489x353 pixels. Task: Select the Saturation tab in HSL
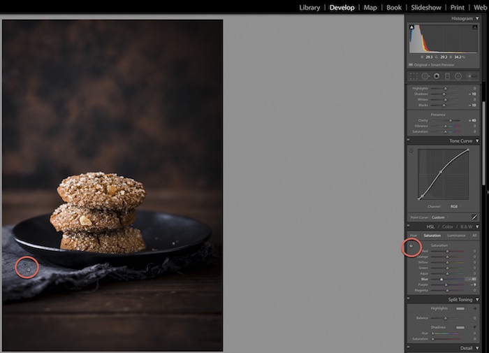click(432, 236)
